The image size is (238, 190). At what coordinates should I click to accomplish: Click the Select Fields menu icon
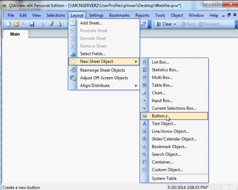click(x=73, y=54)
